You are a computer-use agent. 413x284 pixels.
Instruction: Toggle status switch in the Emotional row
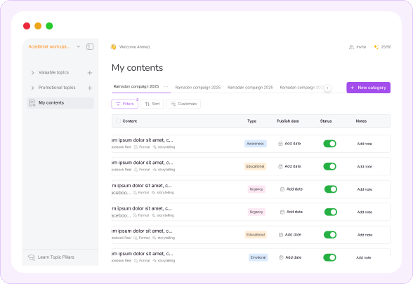click(x=330, y=257)
